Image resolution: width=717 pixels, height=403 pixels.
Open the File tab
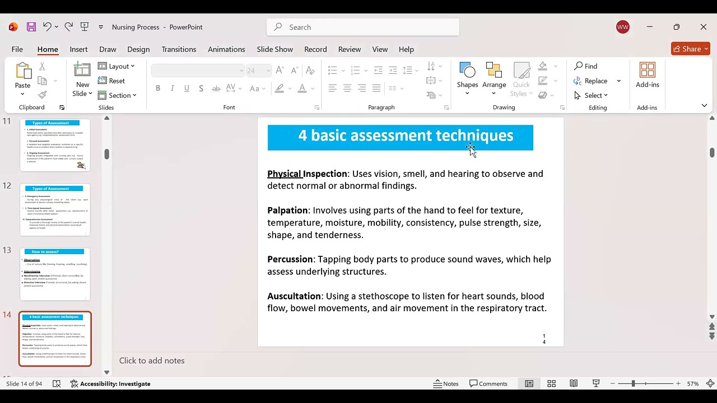point(17,49)
